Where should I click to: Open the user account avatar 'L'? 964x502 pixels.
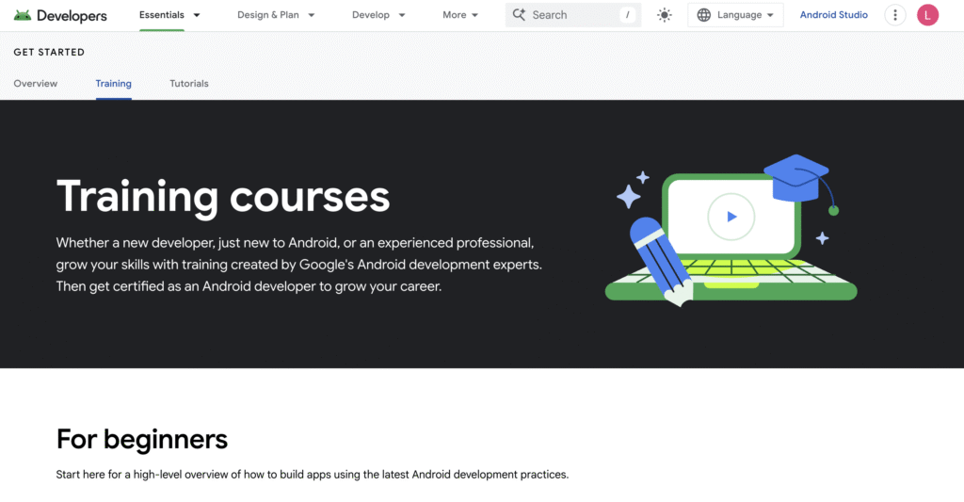click(927, 15)
